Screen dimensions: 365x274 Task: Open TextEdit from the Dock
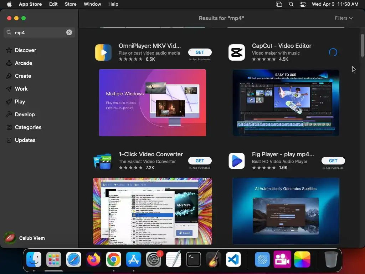click(174, 259)
